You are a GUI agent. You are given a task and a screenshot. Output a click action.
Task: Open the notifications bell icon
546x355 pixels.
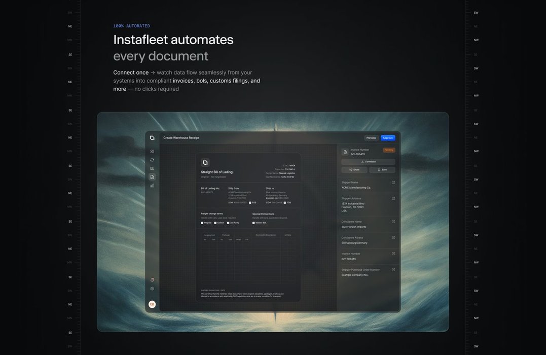point(152,280)
